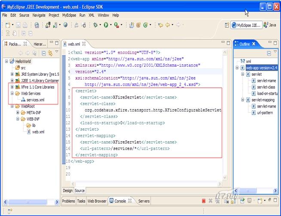Click the Debug bug icon
281x216 pixels.
click(95, 25)
